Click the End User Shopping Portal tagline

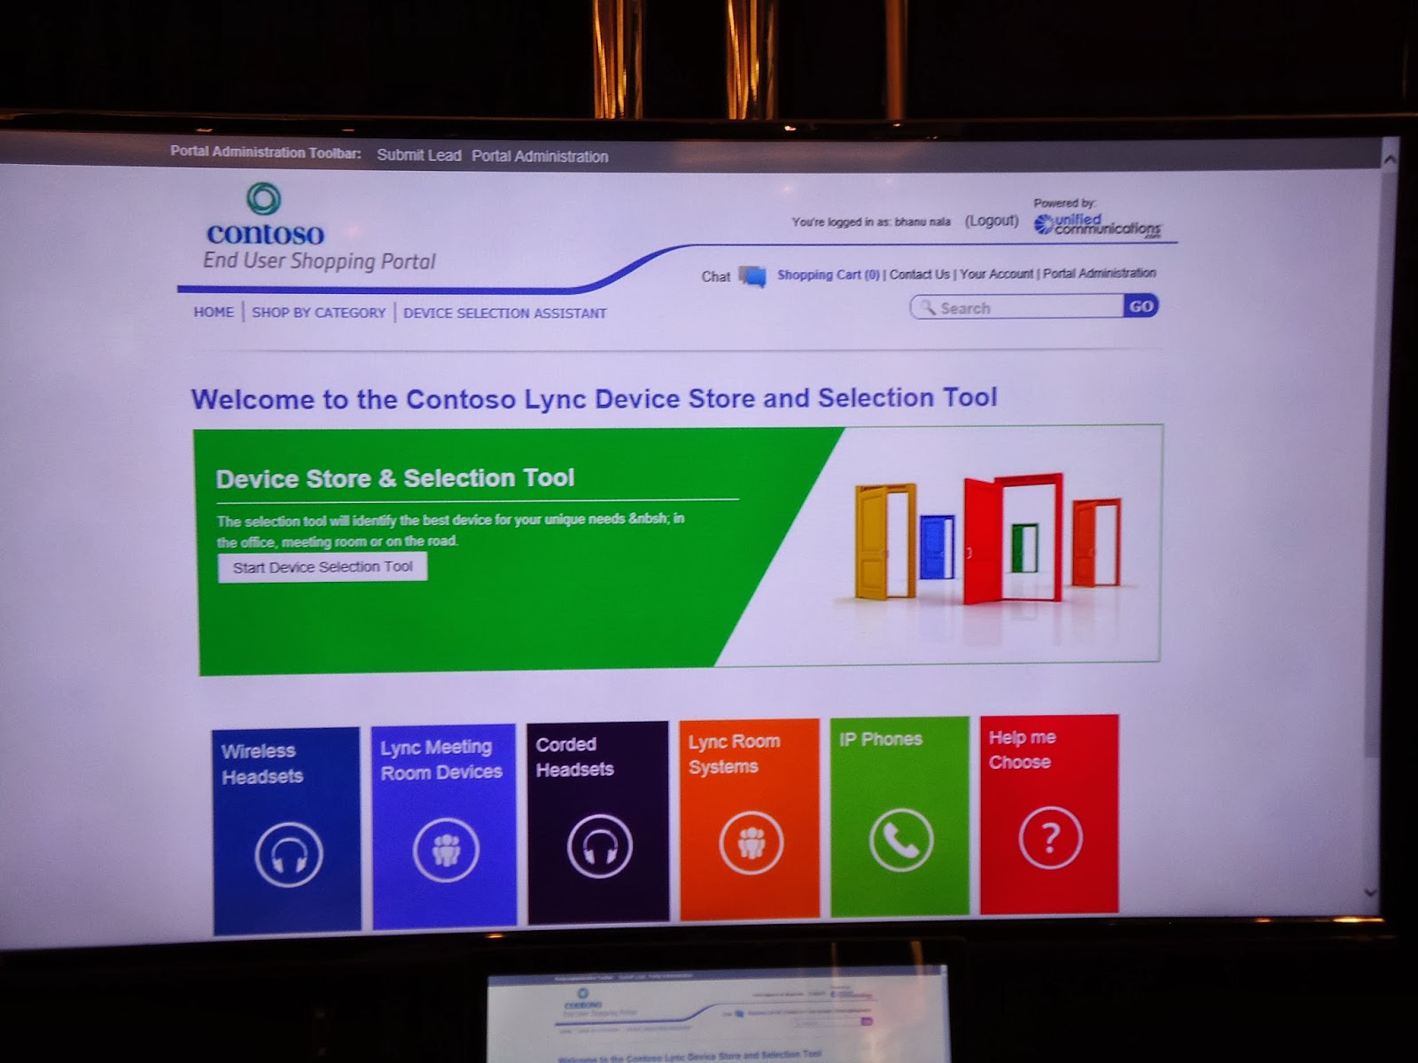click(x=319, y=261)
